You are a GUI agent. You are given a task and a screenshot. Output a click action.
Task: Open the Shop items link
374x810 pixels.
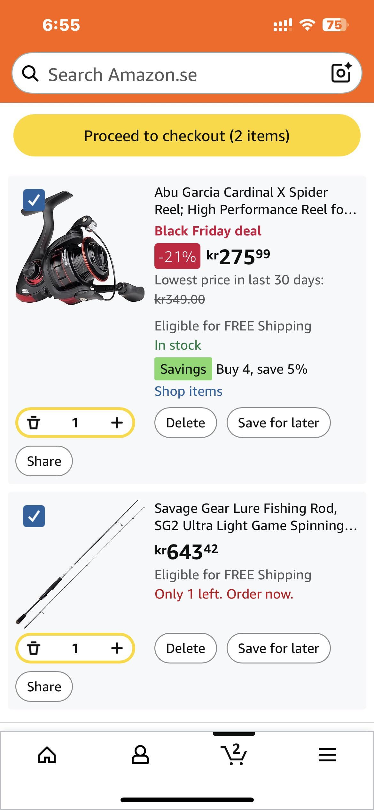click(x=188, y=391)
